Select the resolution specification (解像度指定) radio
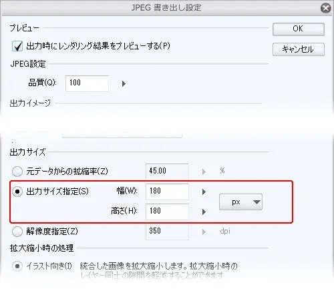The height and width of the screenshot is (291, 334). coord(17,232)
